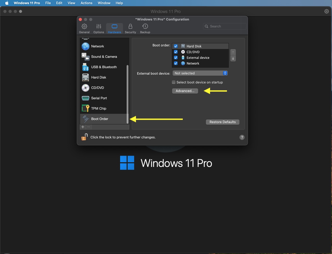Open the Actions menu
332x254 pixels.
point(86,3)
